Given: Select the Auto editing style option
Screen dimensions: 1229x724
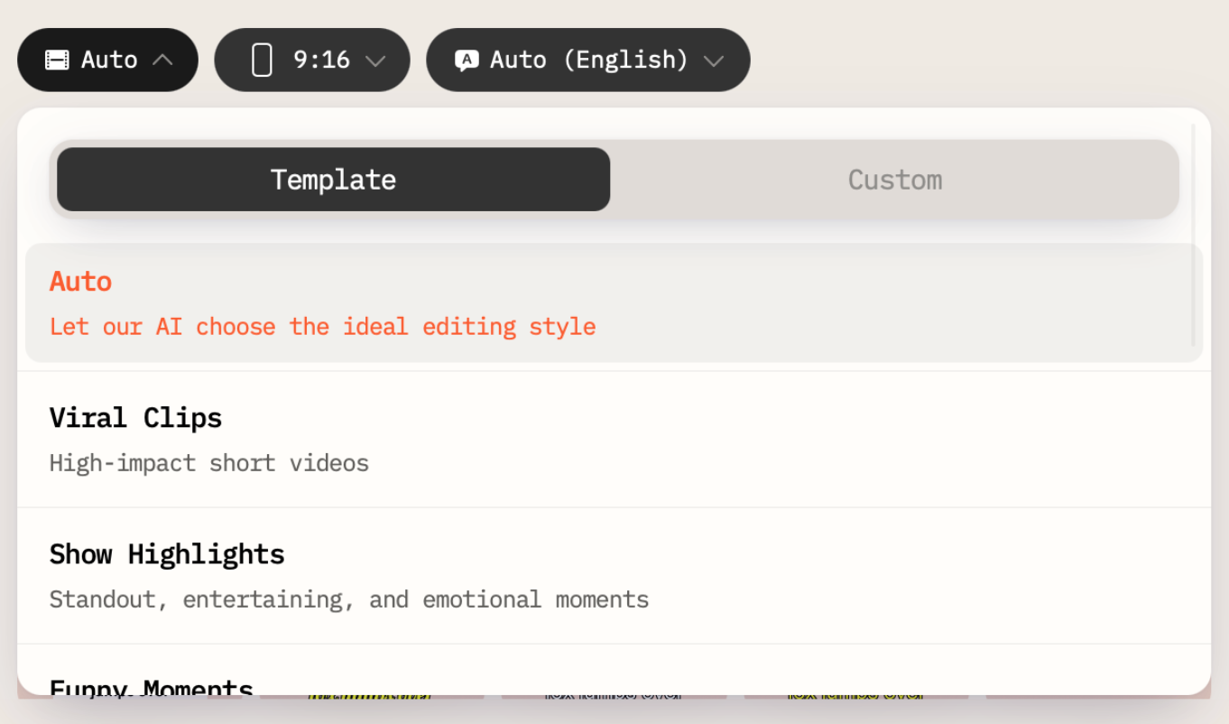Looking at the screenshot, I should tap(614, 303).
